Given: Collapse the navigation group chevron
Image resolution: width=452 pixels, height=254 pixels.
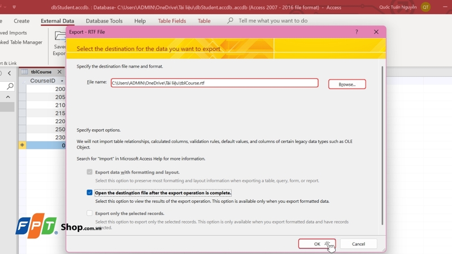Looking at the screenshot, I should pos(8,97).
